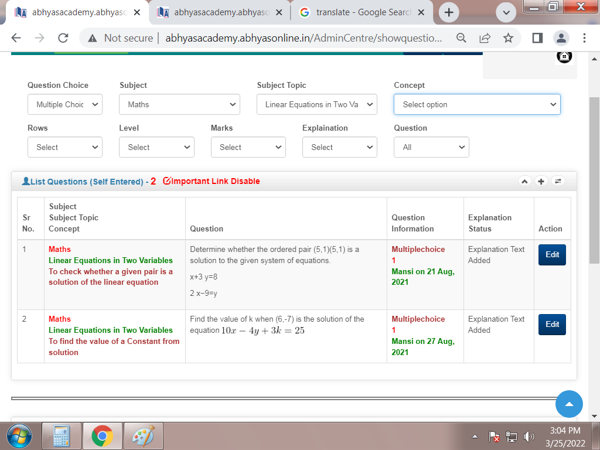Image resolution: width=600 pixels, height=450 pixels.
Task: Open the Level dropdown
Action: [156, 147]
